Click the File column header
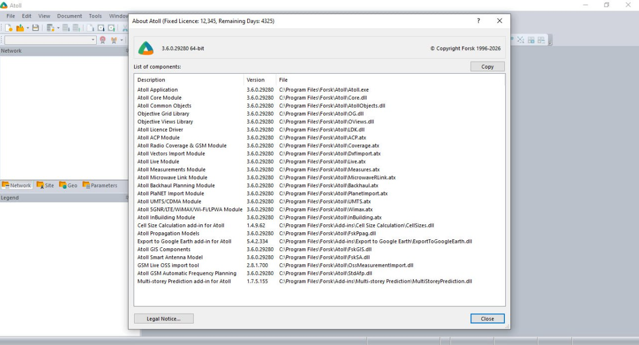Viewport: 639px width, 345px height. [390, 80]
